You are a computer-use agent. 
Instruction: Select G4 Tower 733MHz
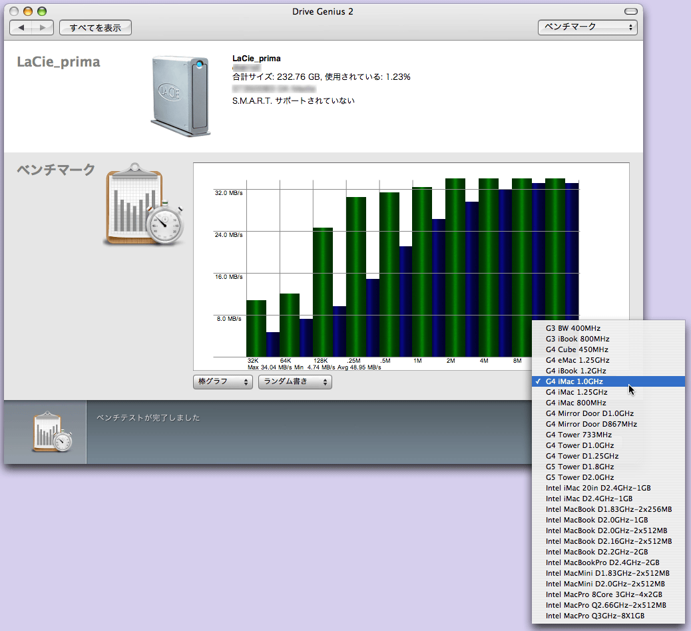(608, 435)
